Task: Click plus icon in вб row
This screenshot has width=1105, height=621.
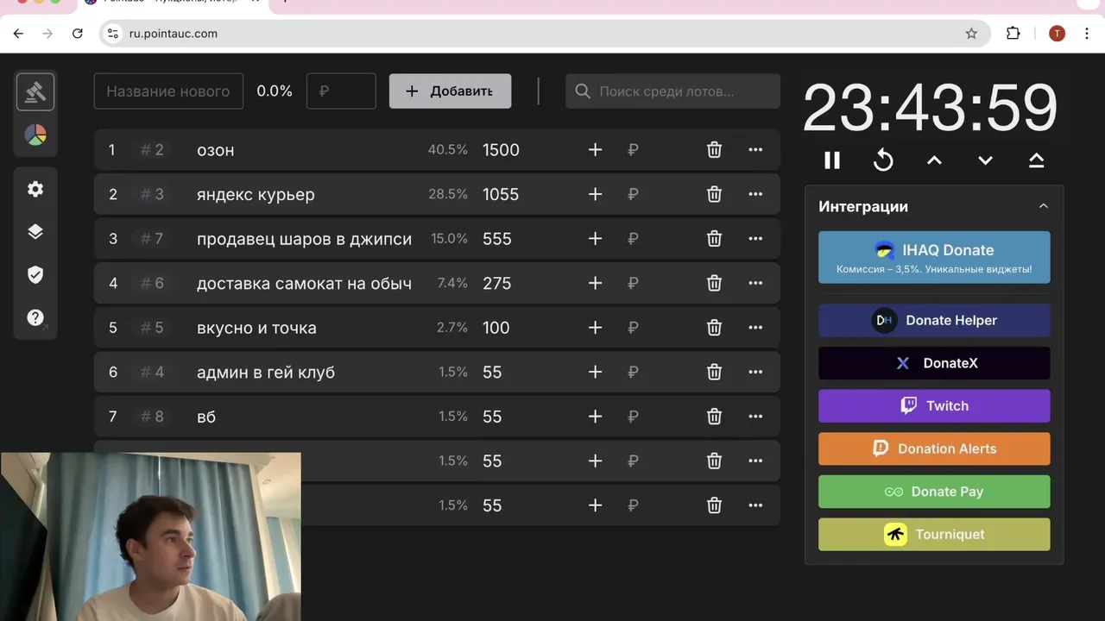Action: 595,417
